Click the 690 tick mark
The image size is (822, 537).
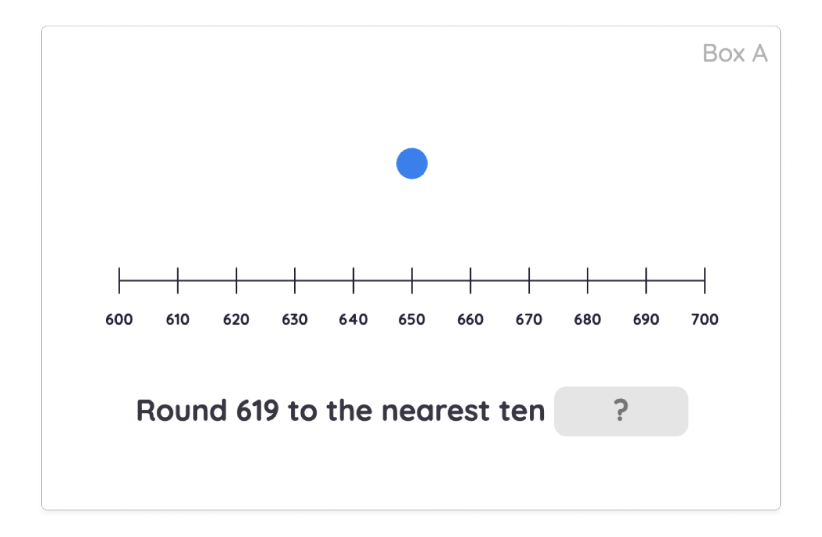point(646,280)
